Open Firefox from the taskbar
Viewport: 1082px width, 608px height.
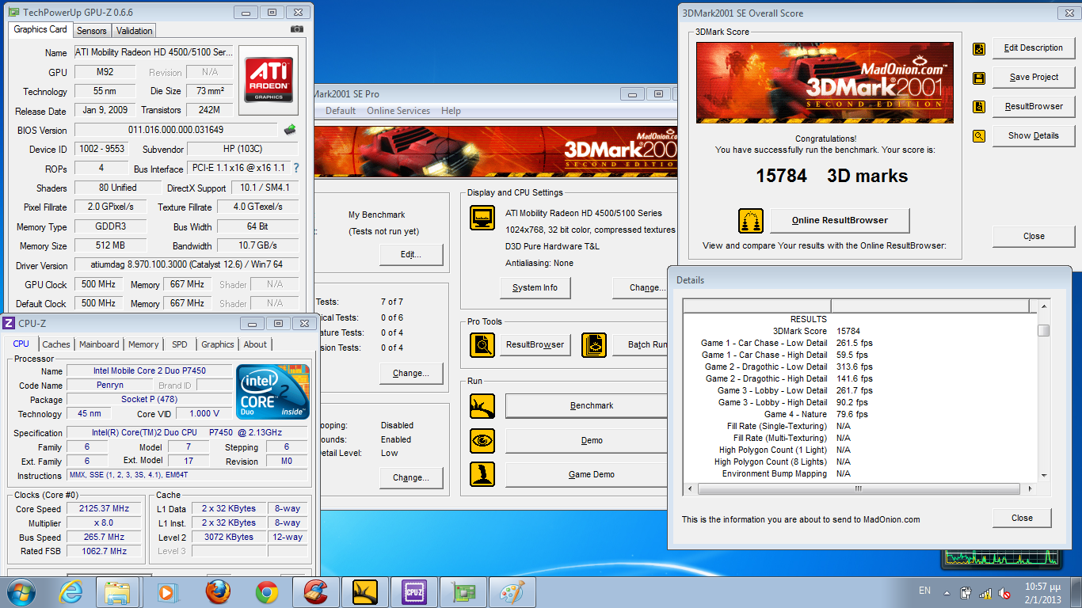tap(217, 592)
